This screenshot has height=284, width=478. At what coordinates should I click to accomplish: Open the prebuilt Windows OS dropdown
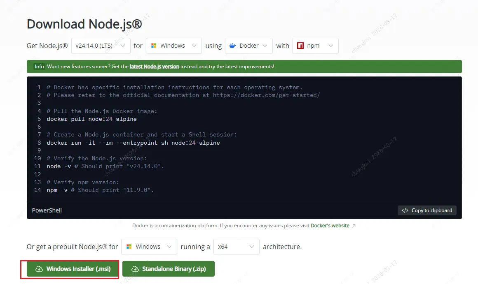pyautogui.click(x=149, y=247)
